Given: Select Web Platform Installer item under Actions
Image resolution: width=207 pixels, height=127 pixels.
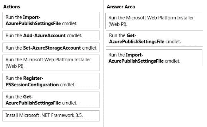Looking at the screenshot, I should [51, 63].
